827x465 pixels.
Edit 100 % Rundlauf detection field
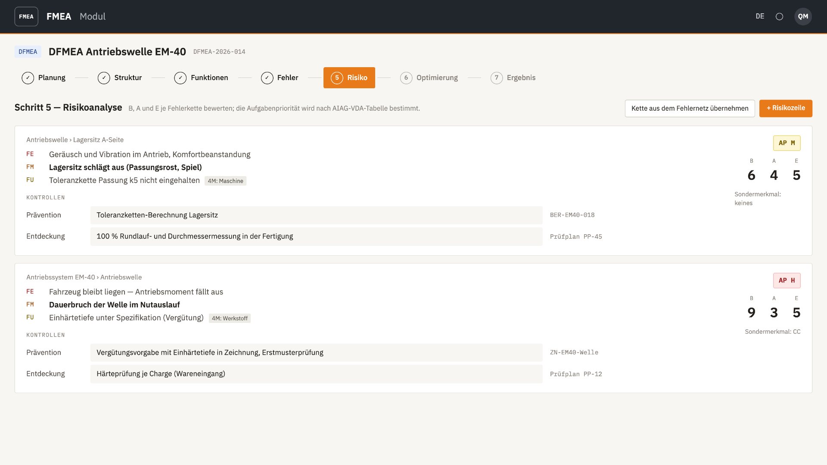point(317,236)
